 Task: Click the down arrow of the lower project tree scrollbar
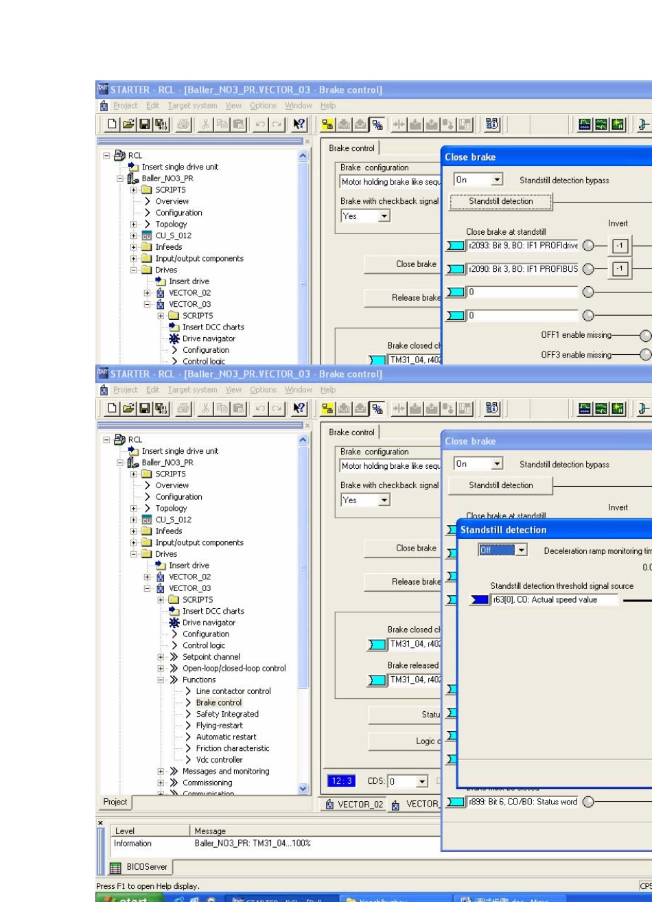(x=304, y=789)
